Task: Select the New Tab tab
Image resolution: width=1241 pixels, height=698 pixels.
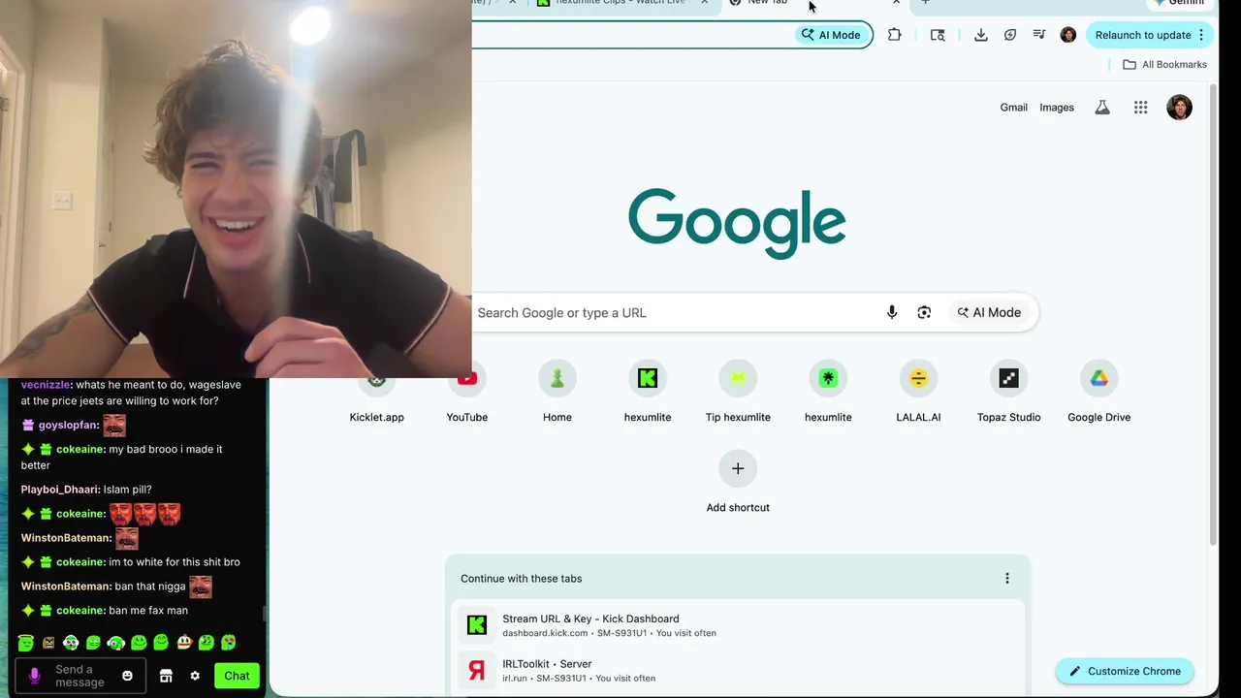Action: click(814, 3)
